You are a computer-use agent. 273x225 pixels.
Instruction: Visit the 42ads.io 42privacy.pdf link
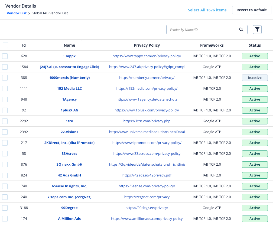(147, 175)
